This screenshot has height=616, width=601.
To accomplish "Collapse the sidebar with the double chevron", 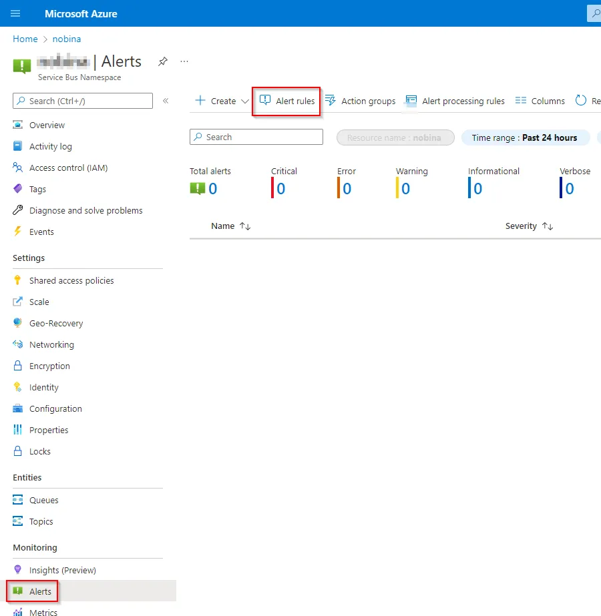I will point(166,101).
